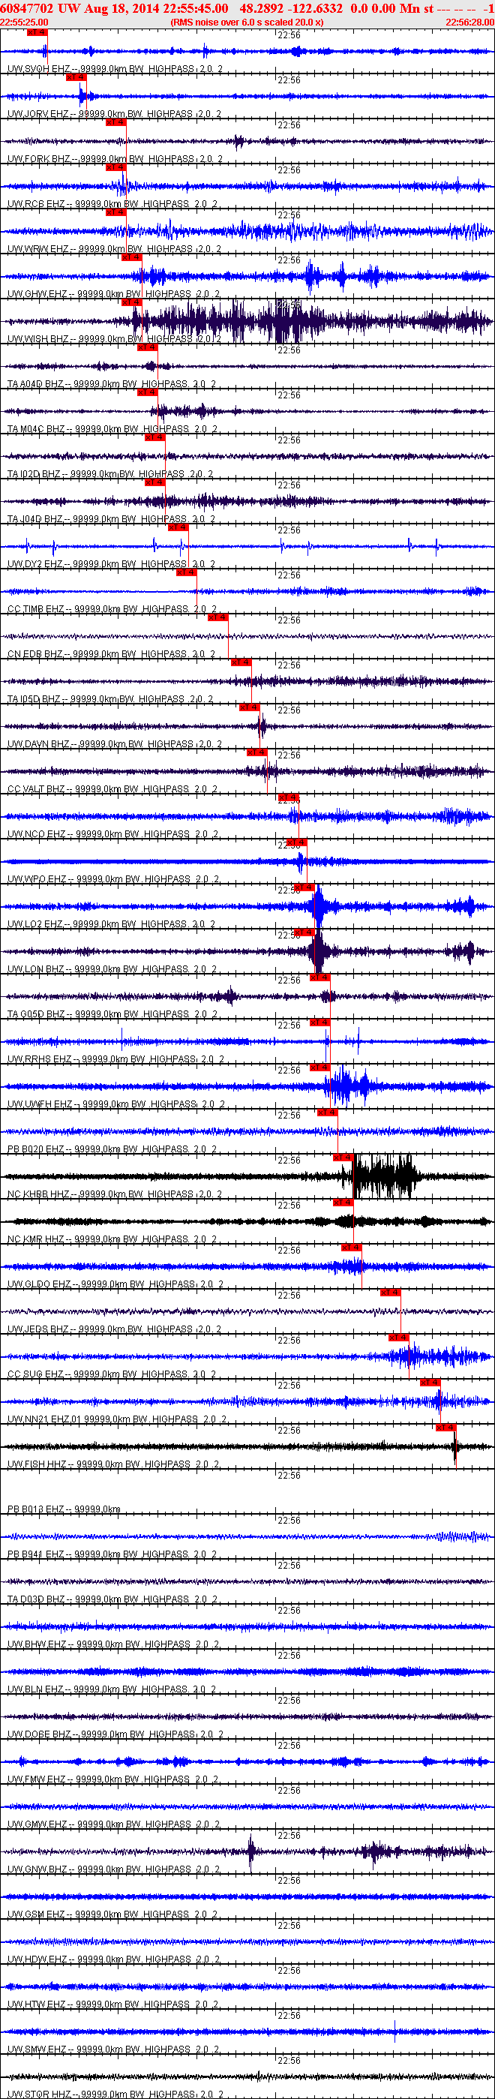Click the PB B941 EHZ station label
Viewport: 495px width, 2099px height.
(x=112, y=1554)
